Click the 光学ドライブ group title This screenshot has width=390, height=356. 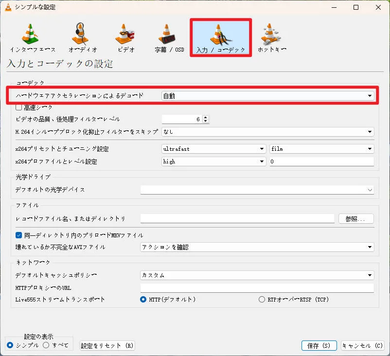click(33, 177)
